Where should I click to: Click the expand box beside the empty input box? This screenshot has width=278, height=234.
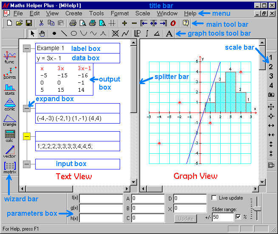[x=27, y=164]
